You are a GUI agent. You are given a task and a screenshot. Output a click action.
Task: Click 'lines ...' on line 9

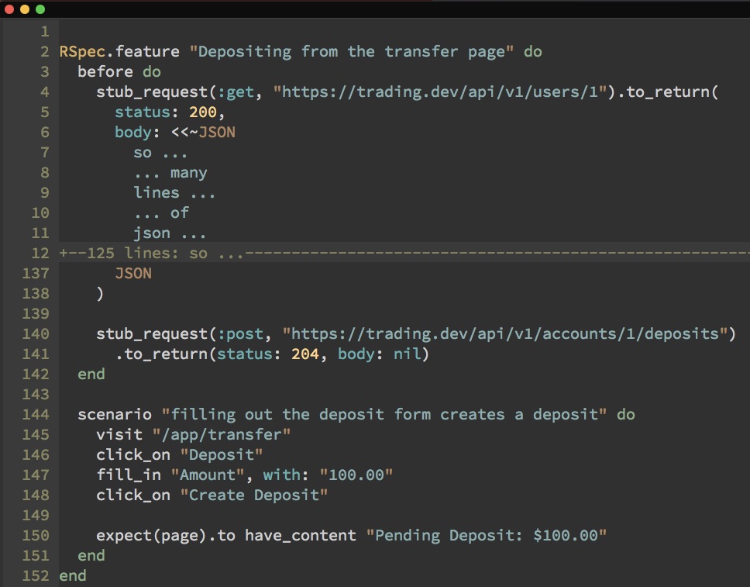click(174, 193)
